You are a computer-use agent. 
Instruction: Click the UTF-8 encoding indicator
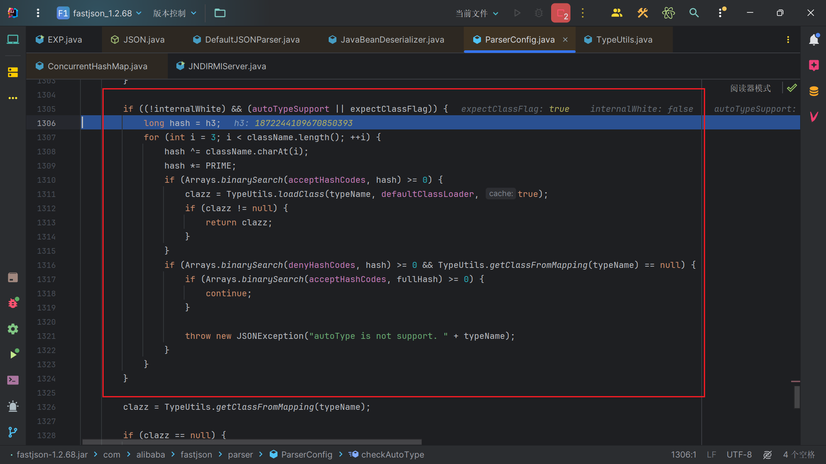(739, 455)
